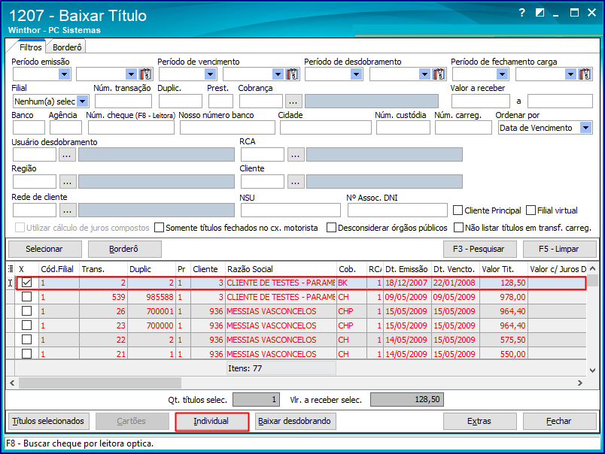Run search with F3 - Pesquisar
Image resolution: width=605 pixels, height=454 pixels.
click(479, 249)
